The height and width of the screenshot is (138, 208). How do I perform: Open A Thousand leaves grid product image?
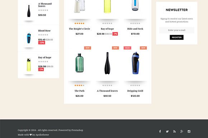107,63
